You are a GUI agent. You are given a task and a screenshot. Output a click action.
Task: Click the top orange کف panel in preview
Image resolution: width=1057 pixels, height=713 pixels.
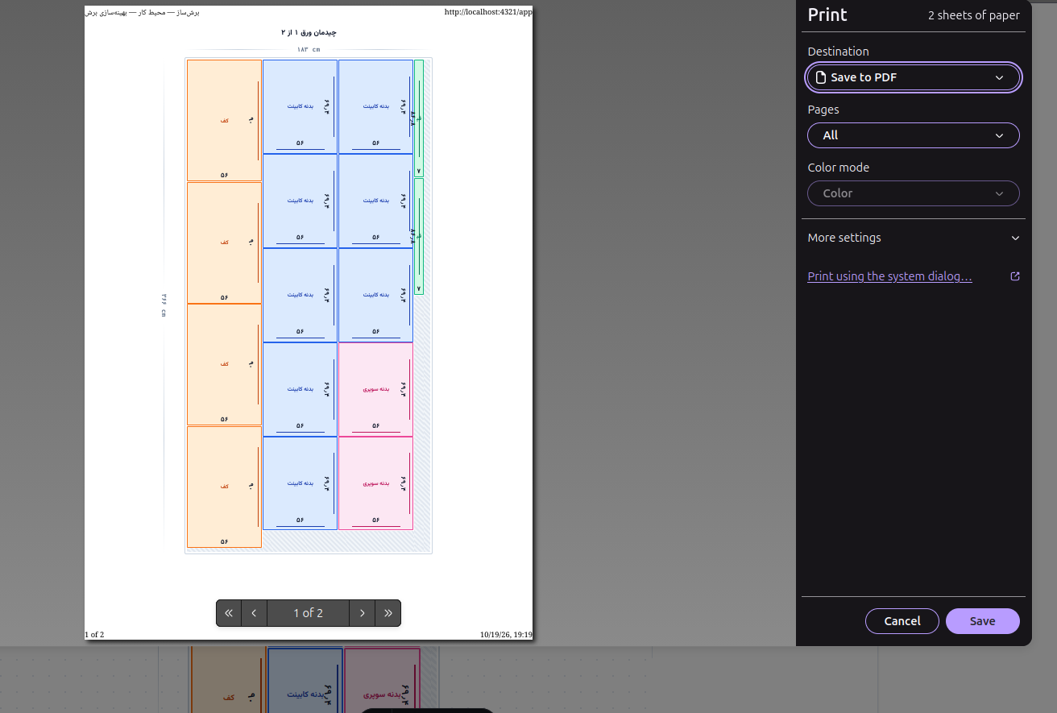[x=224, y=120]
